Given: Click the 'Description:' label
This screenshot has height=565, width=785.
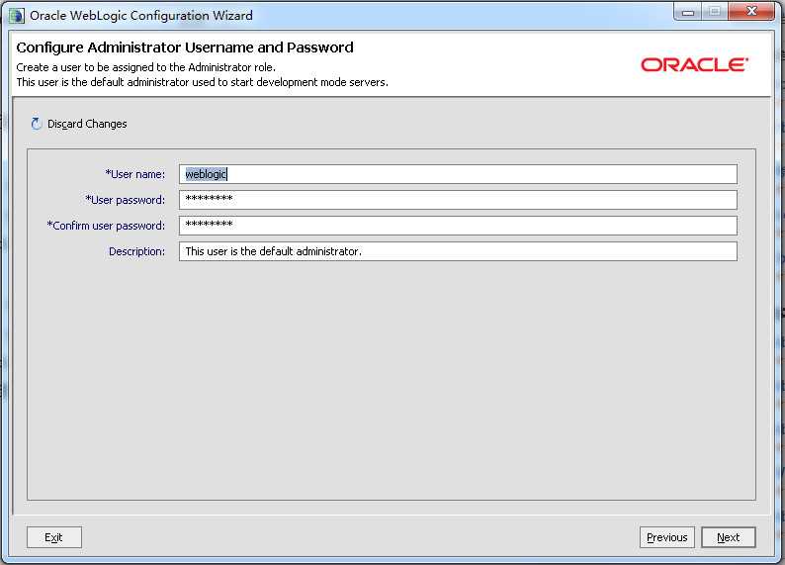Looking at the screenshot, I should pyautogui.click(x=136, y=251).
